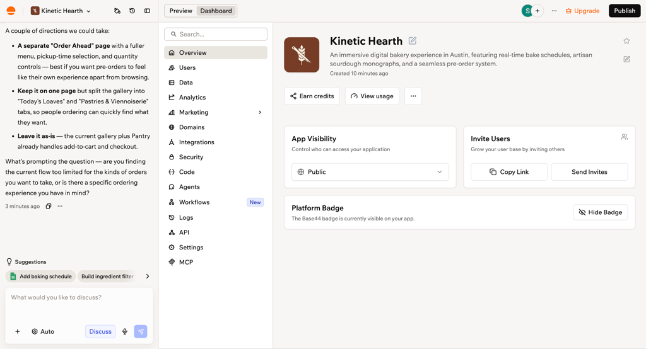This screenshot has width=646, height=349.
Task: Edit the app description pencil icon
Action: point(626,59)
